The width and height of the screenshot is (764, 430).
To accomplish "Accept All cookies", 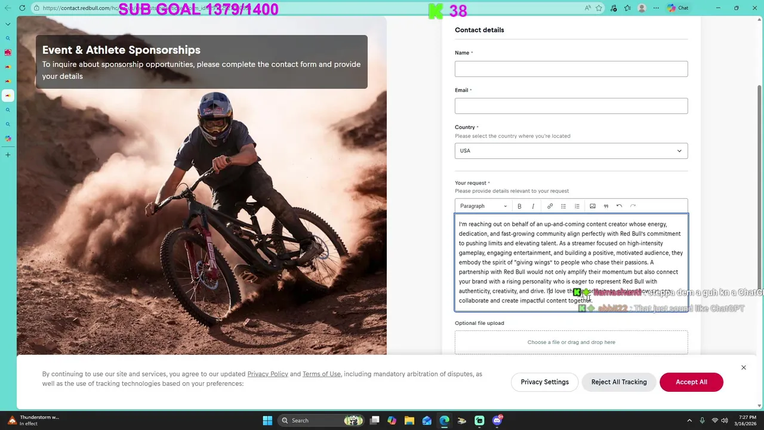I will 691,382.
